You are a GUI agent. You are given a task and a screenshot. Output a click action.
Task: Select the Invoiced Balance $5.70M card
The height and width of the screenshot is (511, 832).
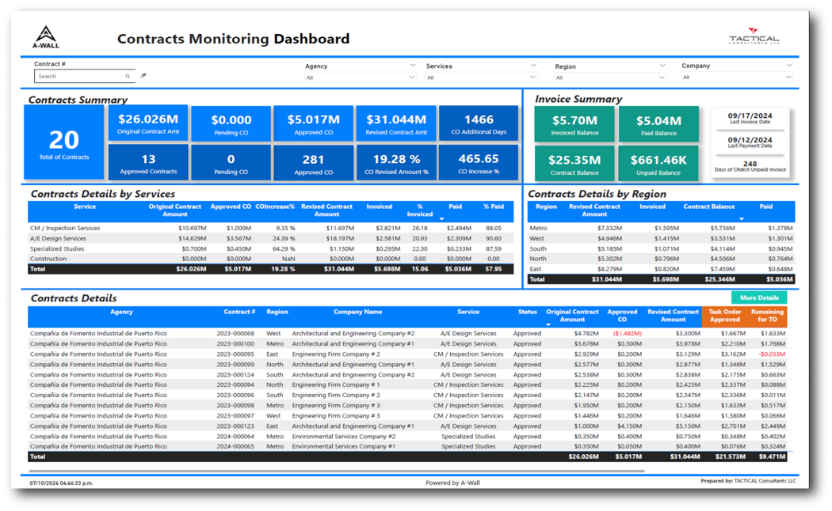pyautogui.click(x=574, y=125)
